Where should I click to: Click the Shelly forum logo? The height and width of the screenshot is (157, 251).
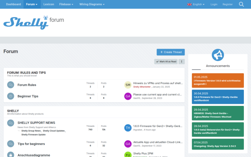(33, 23)
